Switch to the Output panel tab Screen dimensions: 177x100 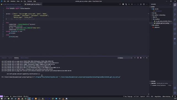coord(10,58)
